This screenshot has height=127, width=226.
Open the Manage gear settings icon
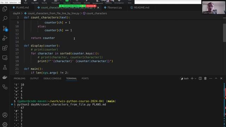point(5,125)
